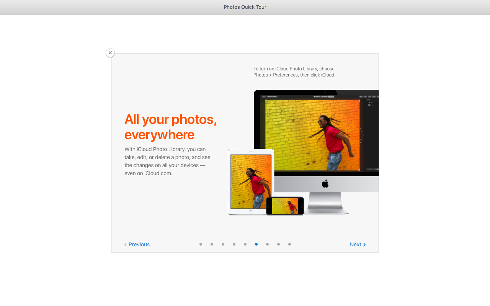Select the eighth page indicator dot
This screenshot has height=306, width=490.
pyautogui.click(x=278, y=244)
